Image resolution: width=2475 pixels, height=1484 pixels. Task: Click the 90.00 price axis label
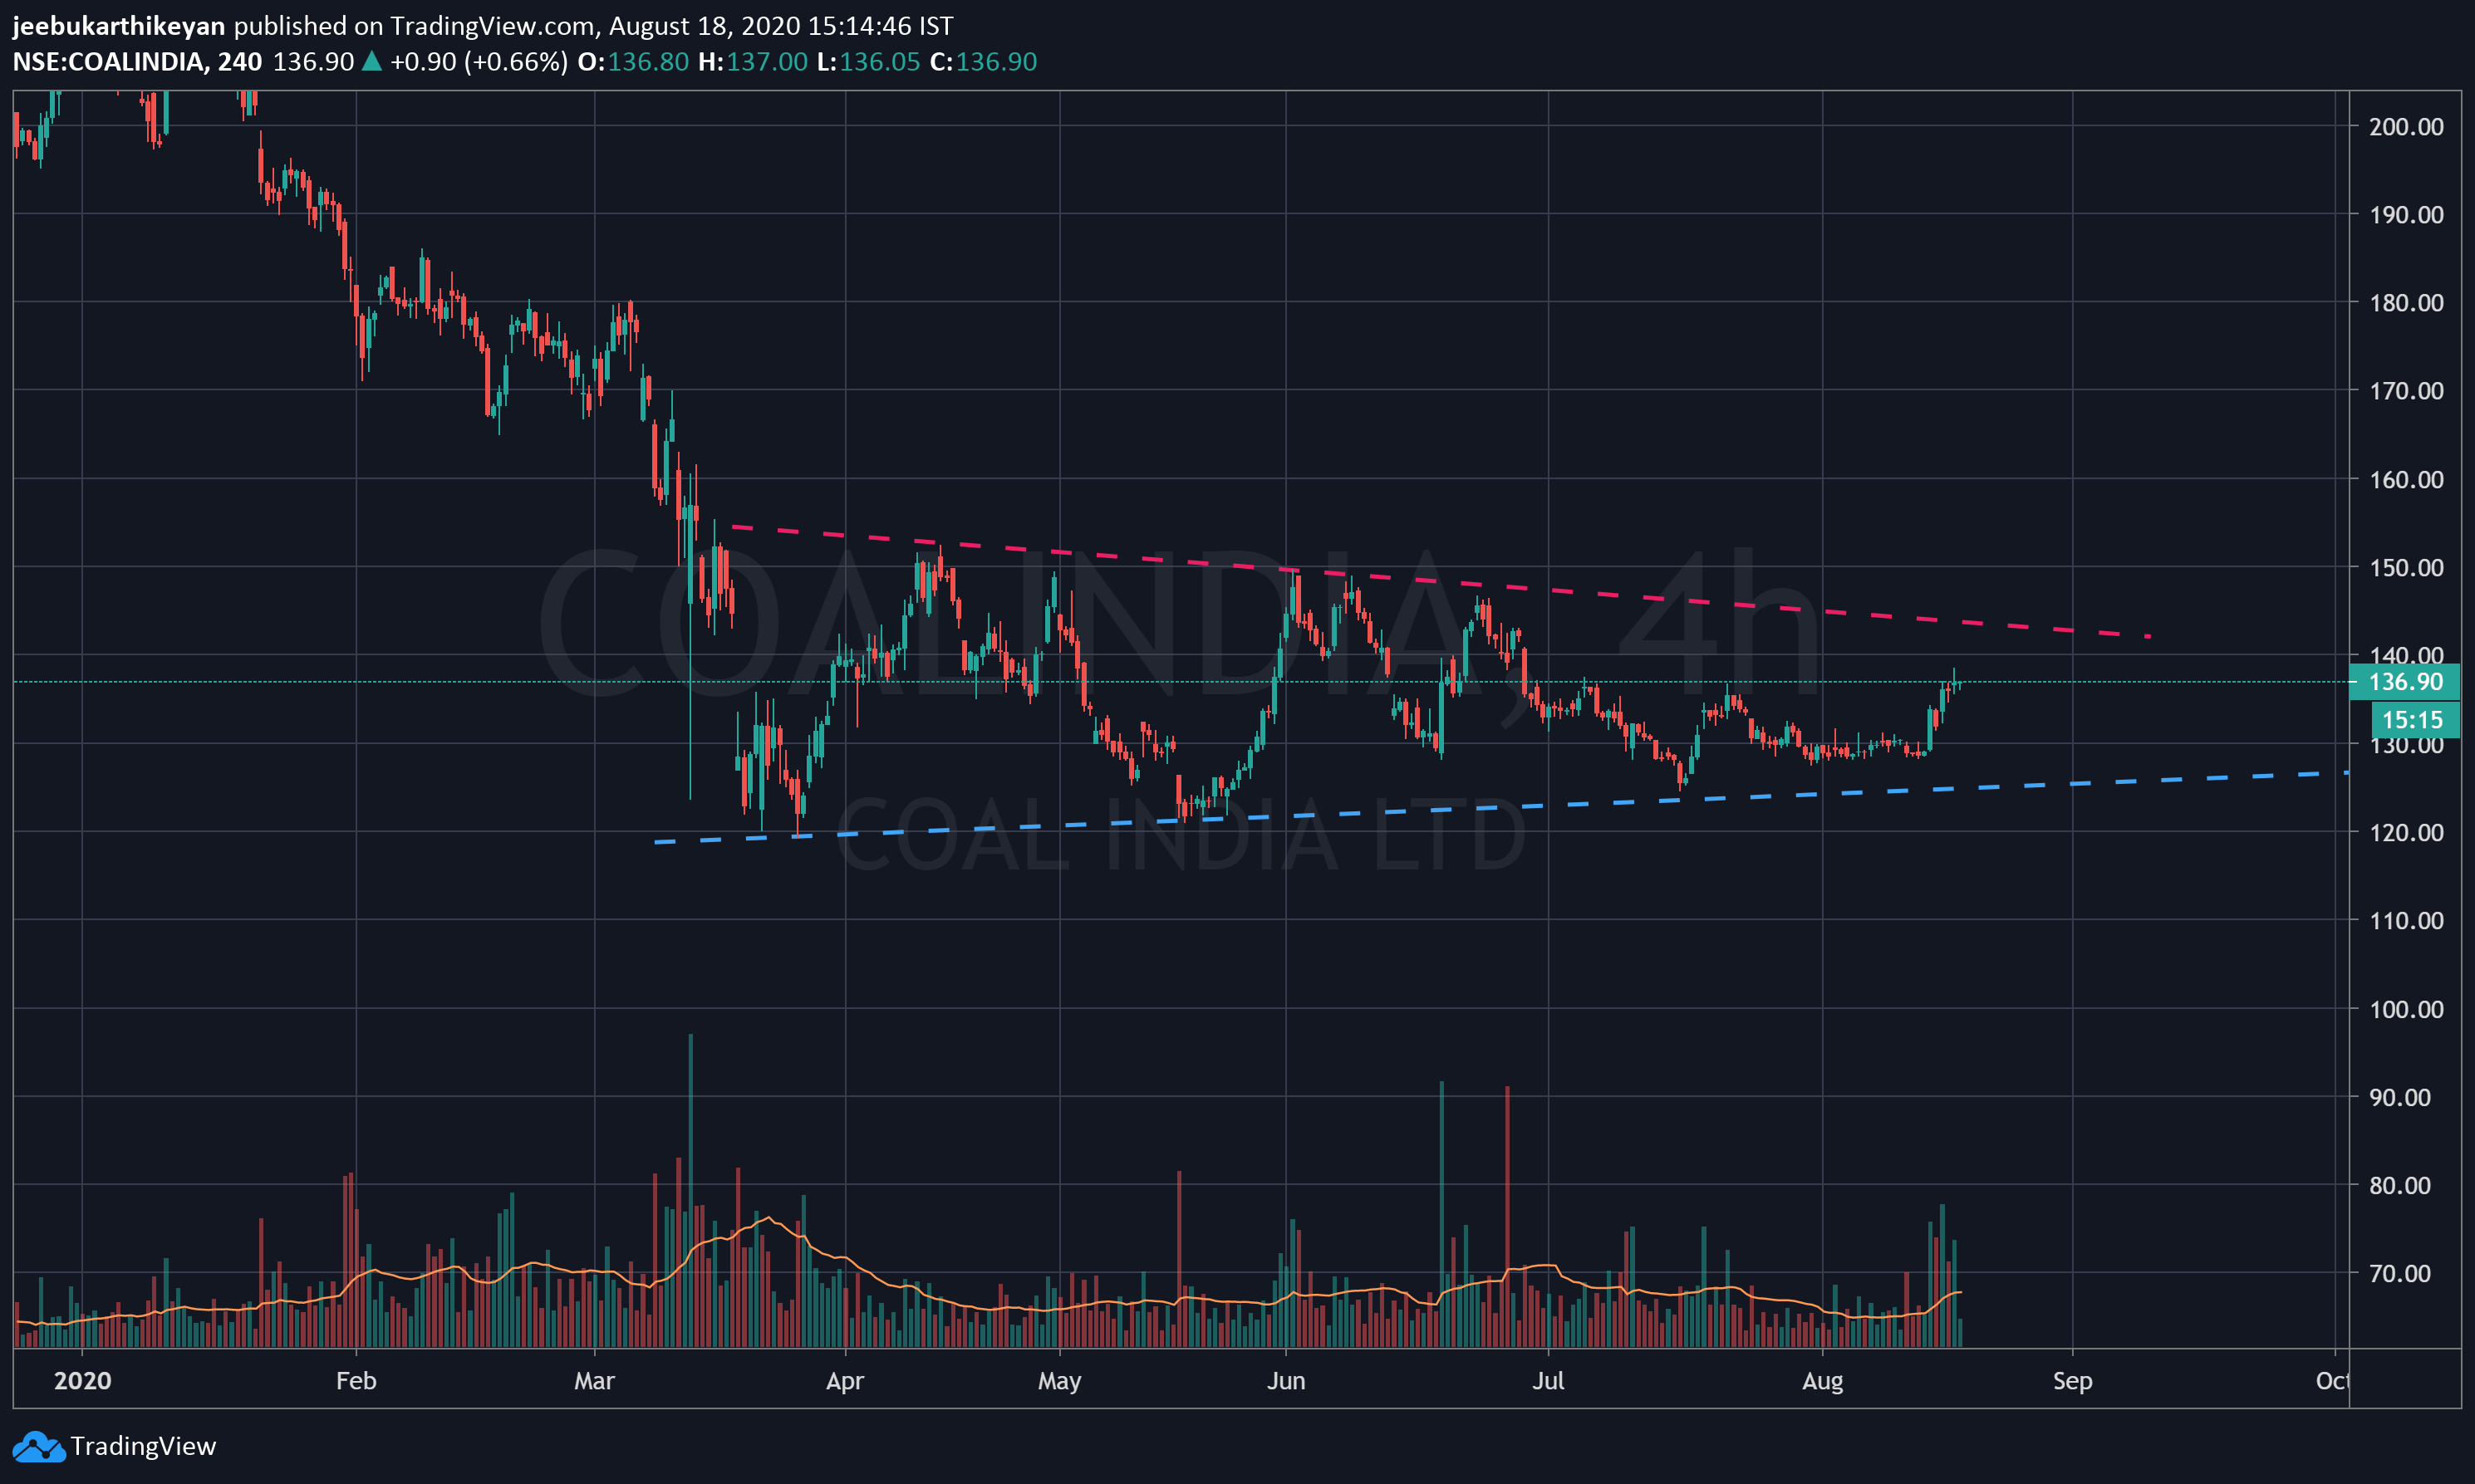(x=2400, y=1097)
